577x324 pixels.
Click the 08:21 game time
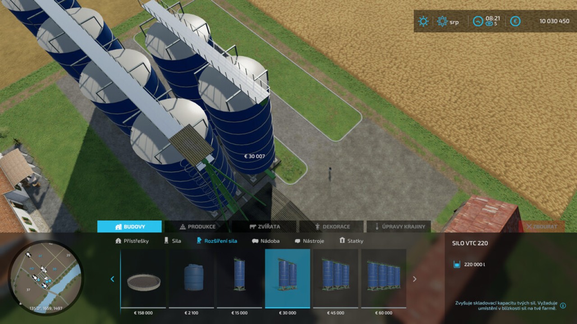tap(493, 18)
